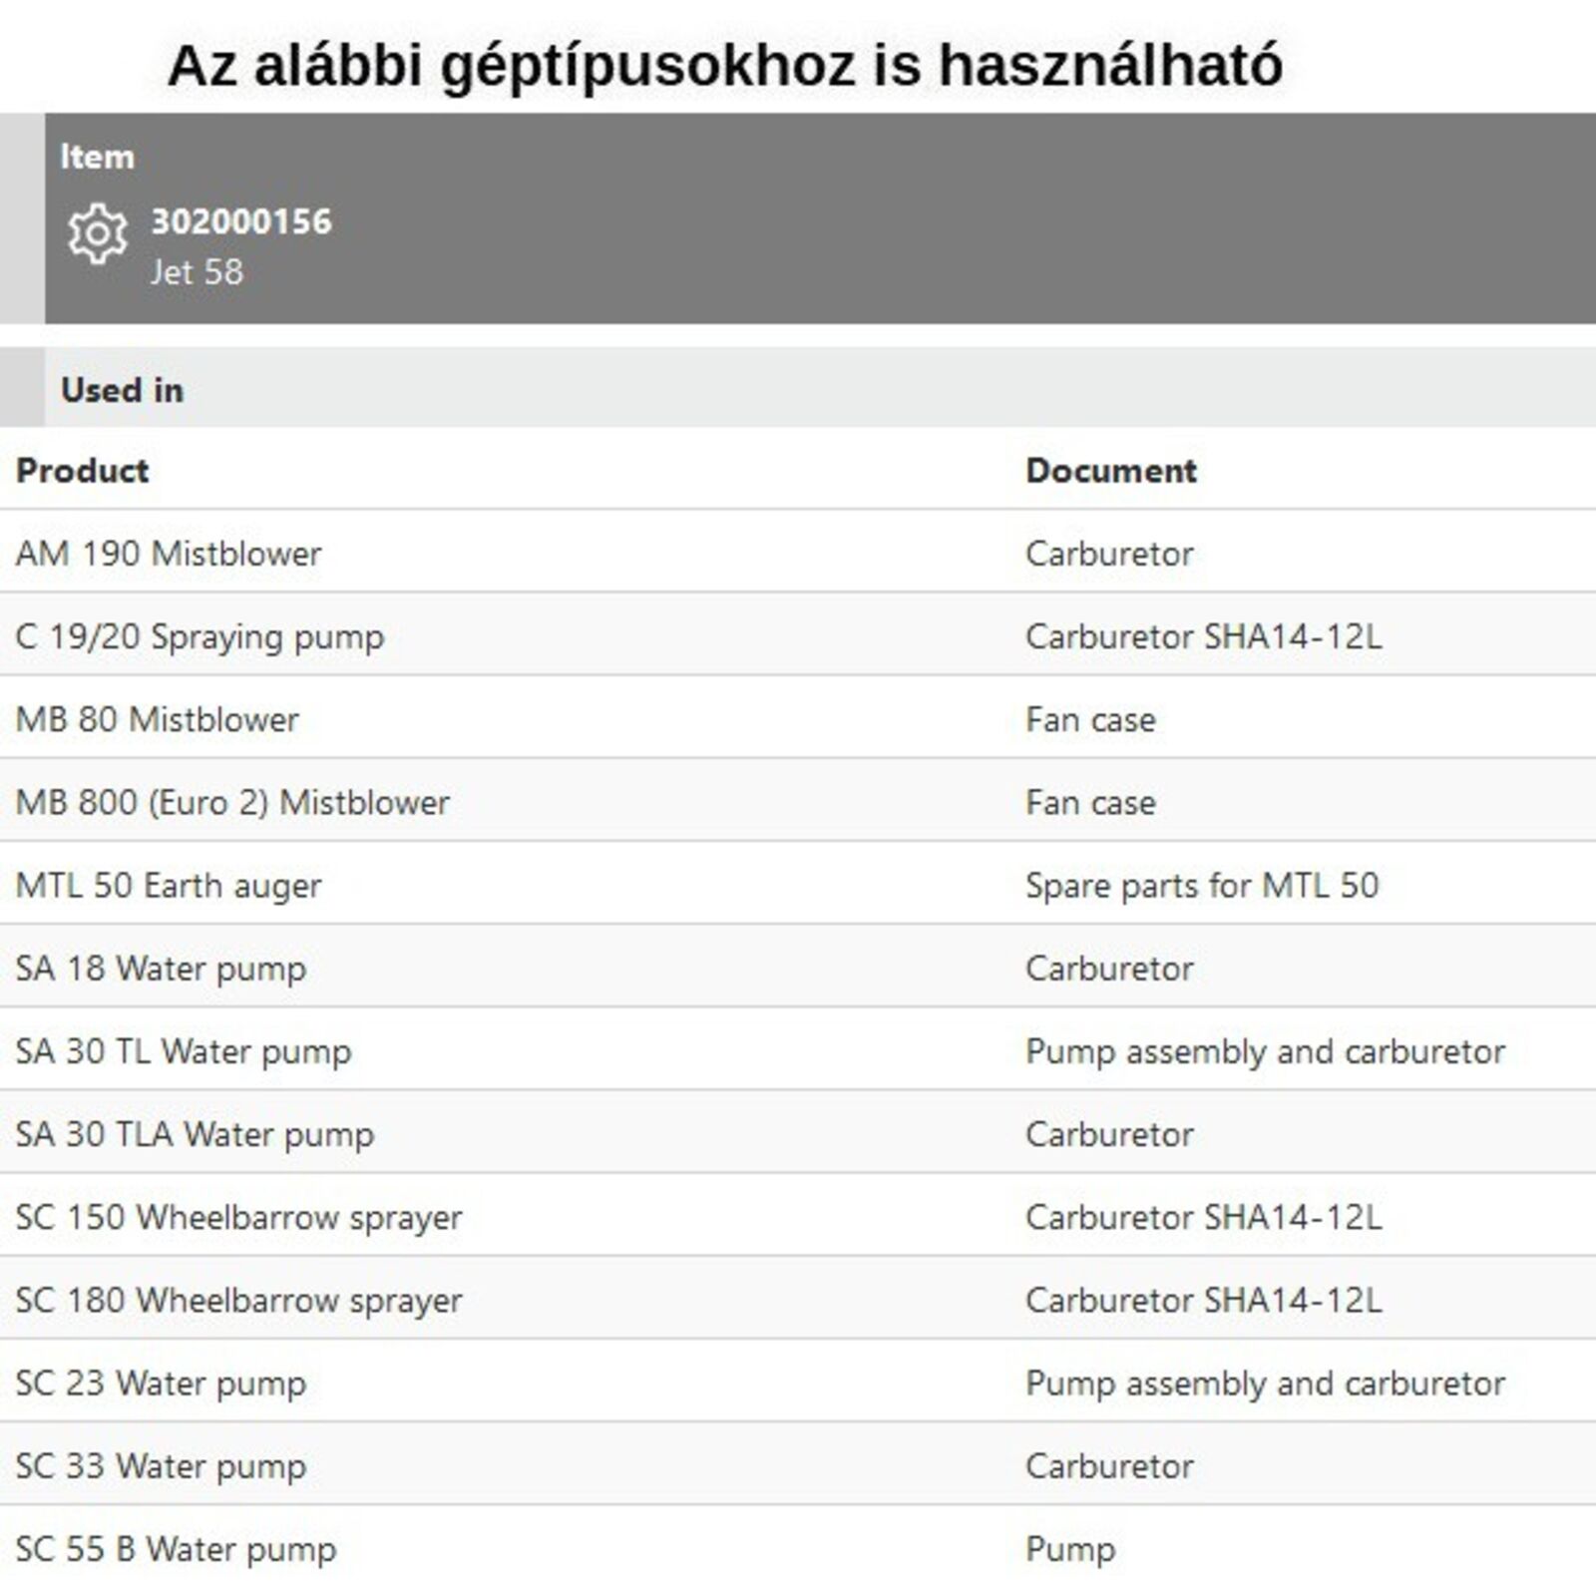Viewport: 1596px width, 1596px height.
Task: Open SC 150 Wheelbarrow sprayer product
Action: click(x=238, y=1217)
